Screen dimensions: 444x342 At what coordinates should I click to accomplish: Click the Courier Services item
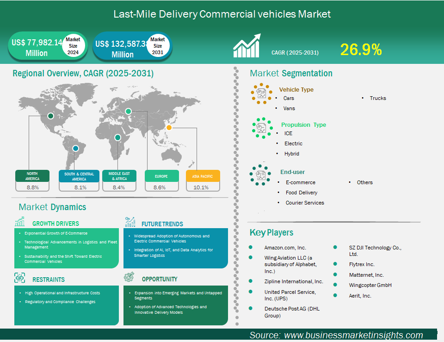pos(305,203)
